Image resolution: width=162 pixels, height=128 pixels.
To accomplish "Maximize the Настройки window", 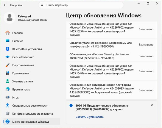I will [x=148, y=3].
